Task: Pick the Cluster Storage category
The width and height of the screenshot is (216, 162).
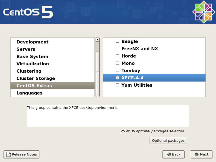Action: tap(52, 78)
